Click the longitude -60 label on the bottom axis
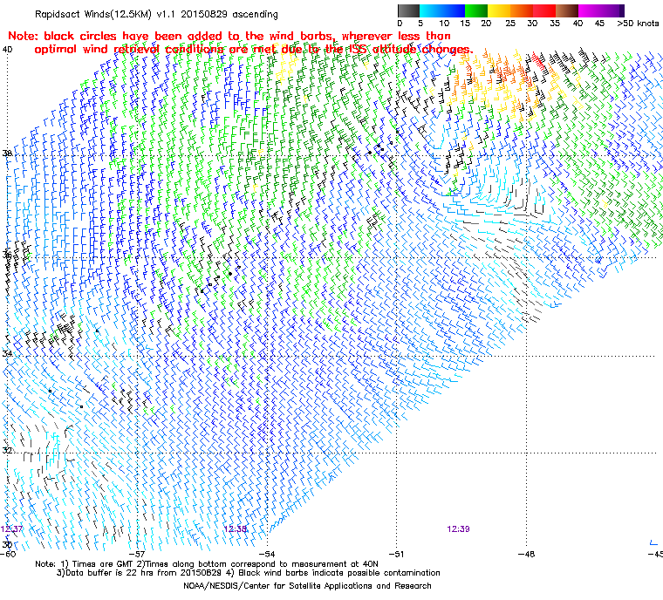The height and width of the screenshot is (600, 663). click(8, 554)
